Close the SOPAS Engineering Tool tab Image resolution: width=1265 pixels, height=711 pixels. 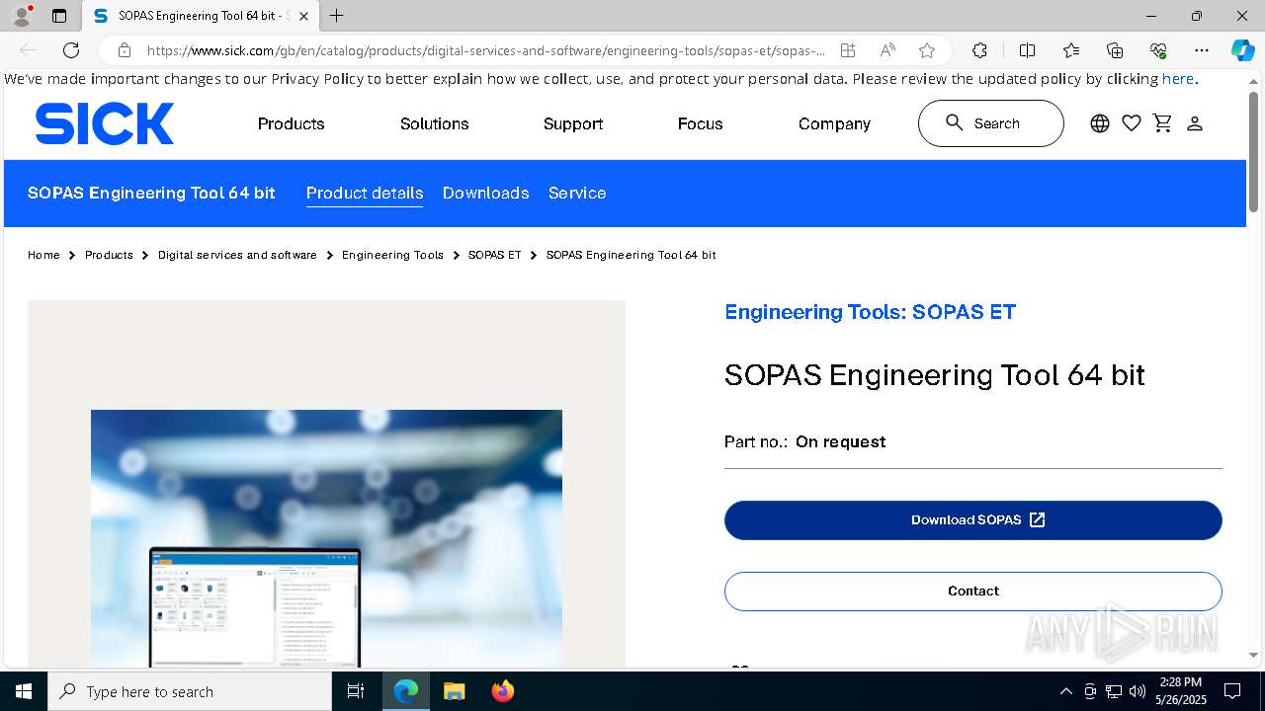click(x=303, y=16)
